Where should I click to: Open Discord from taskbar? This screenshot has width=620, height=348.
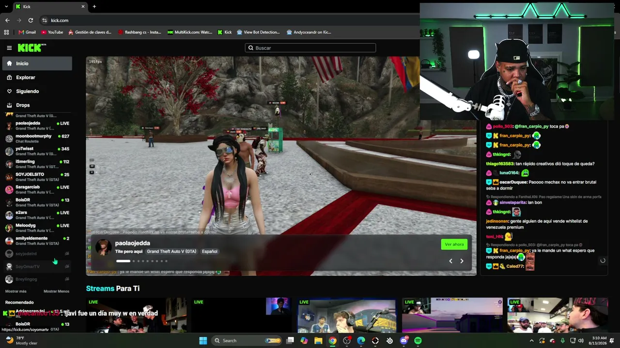404,341
